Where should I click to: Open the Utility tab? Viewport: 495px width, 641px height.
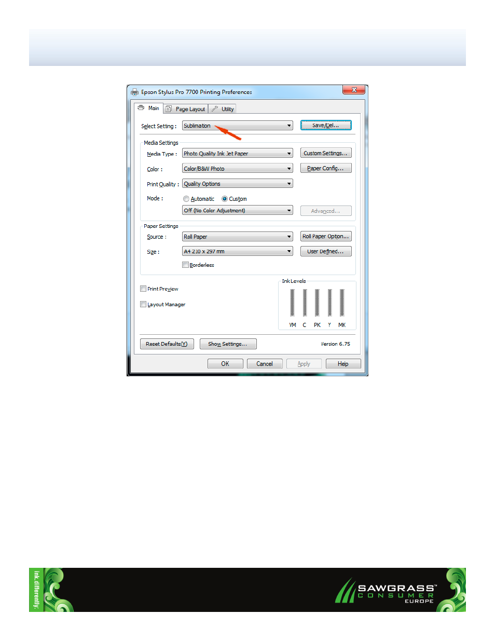point(223,109)
